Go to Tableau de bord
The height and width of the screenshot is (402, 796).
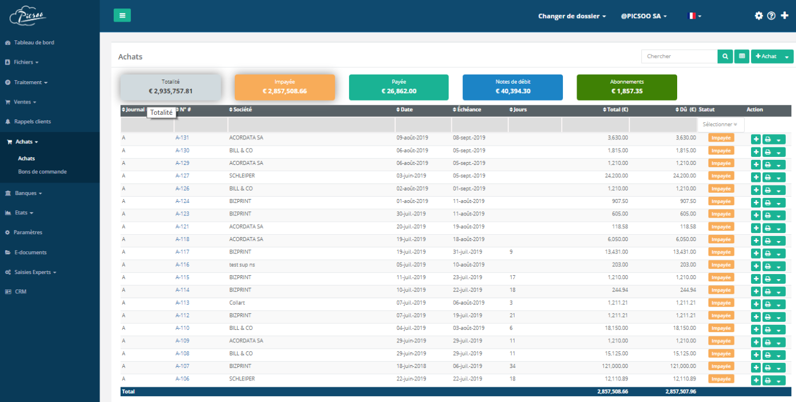(x=34, y=43)
